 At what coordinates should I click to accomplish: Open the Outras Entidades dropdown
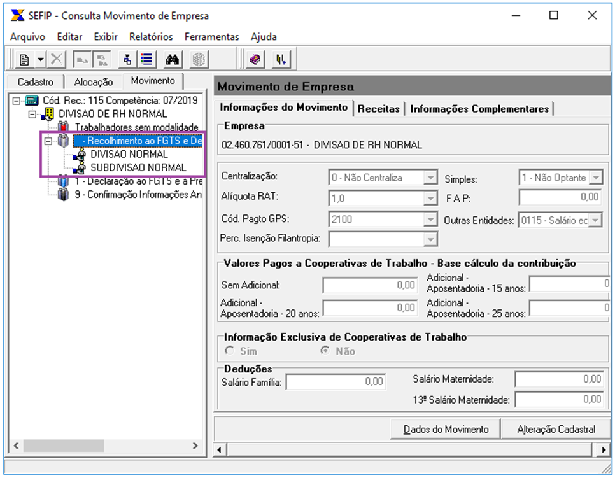point(596,220)
